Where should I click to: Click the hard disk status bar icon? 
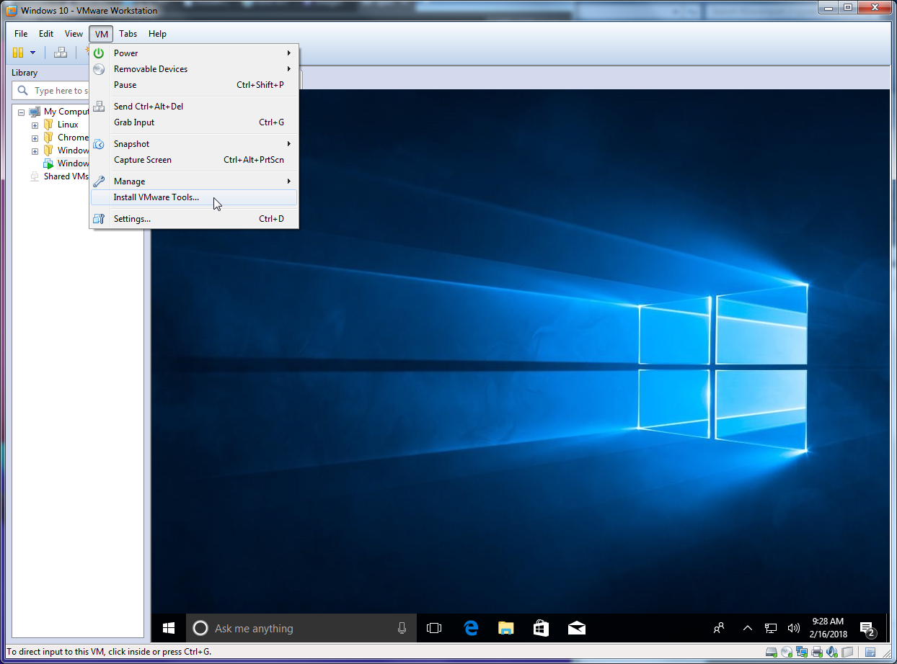pyautogui.click(x=772, y=652)
